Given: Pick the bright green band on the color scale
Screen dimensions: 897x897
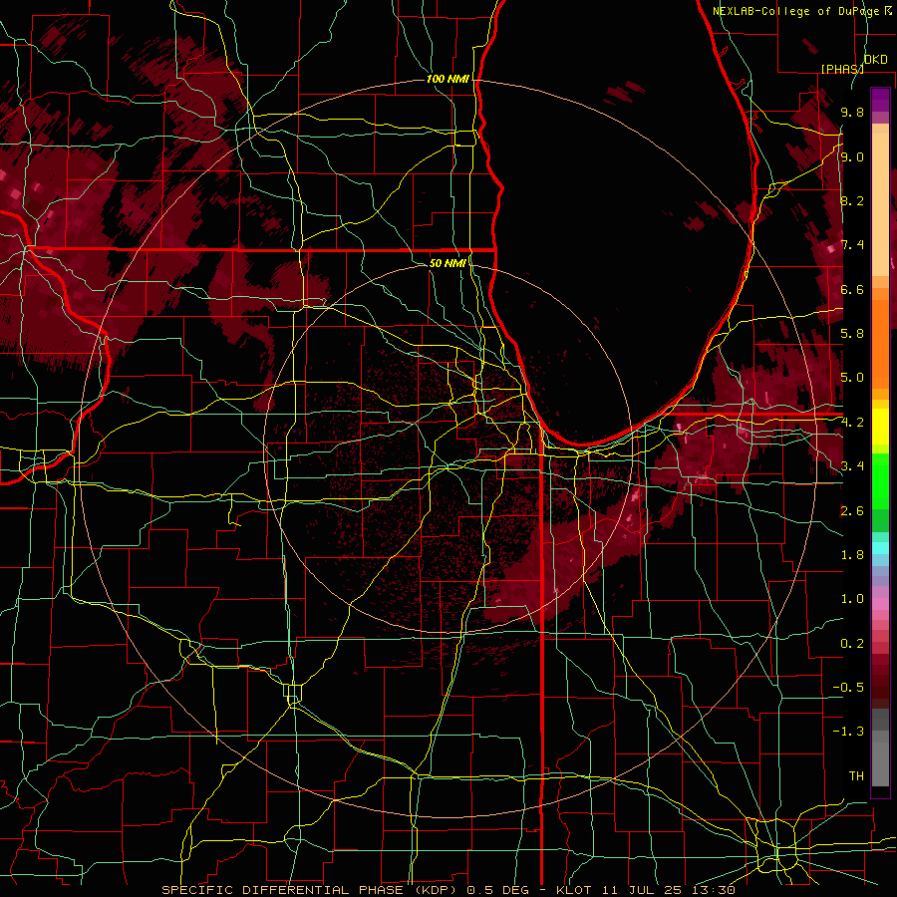Looking at the screenshot, I should click(880, 480).
